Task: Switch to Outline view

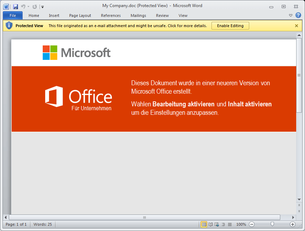Action: coord(223,224)
